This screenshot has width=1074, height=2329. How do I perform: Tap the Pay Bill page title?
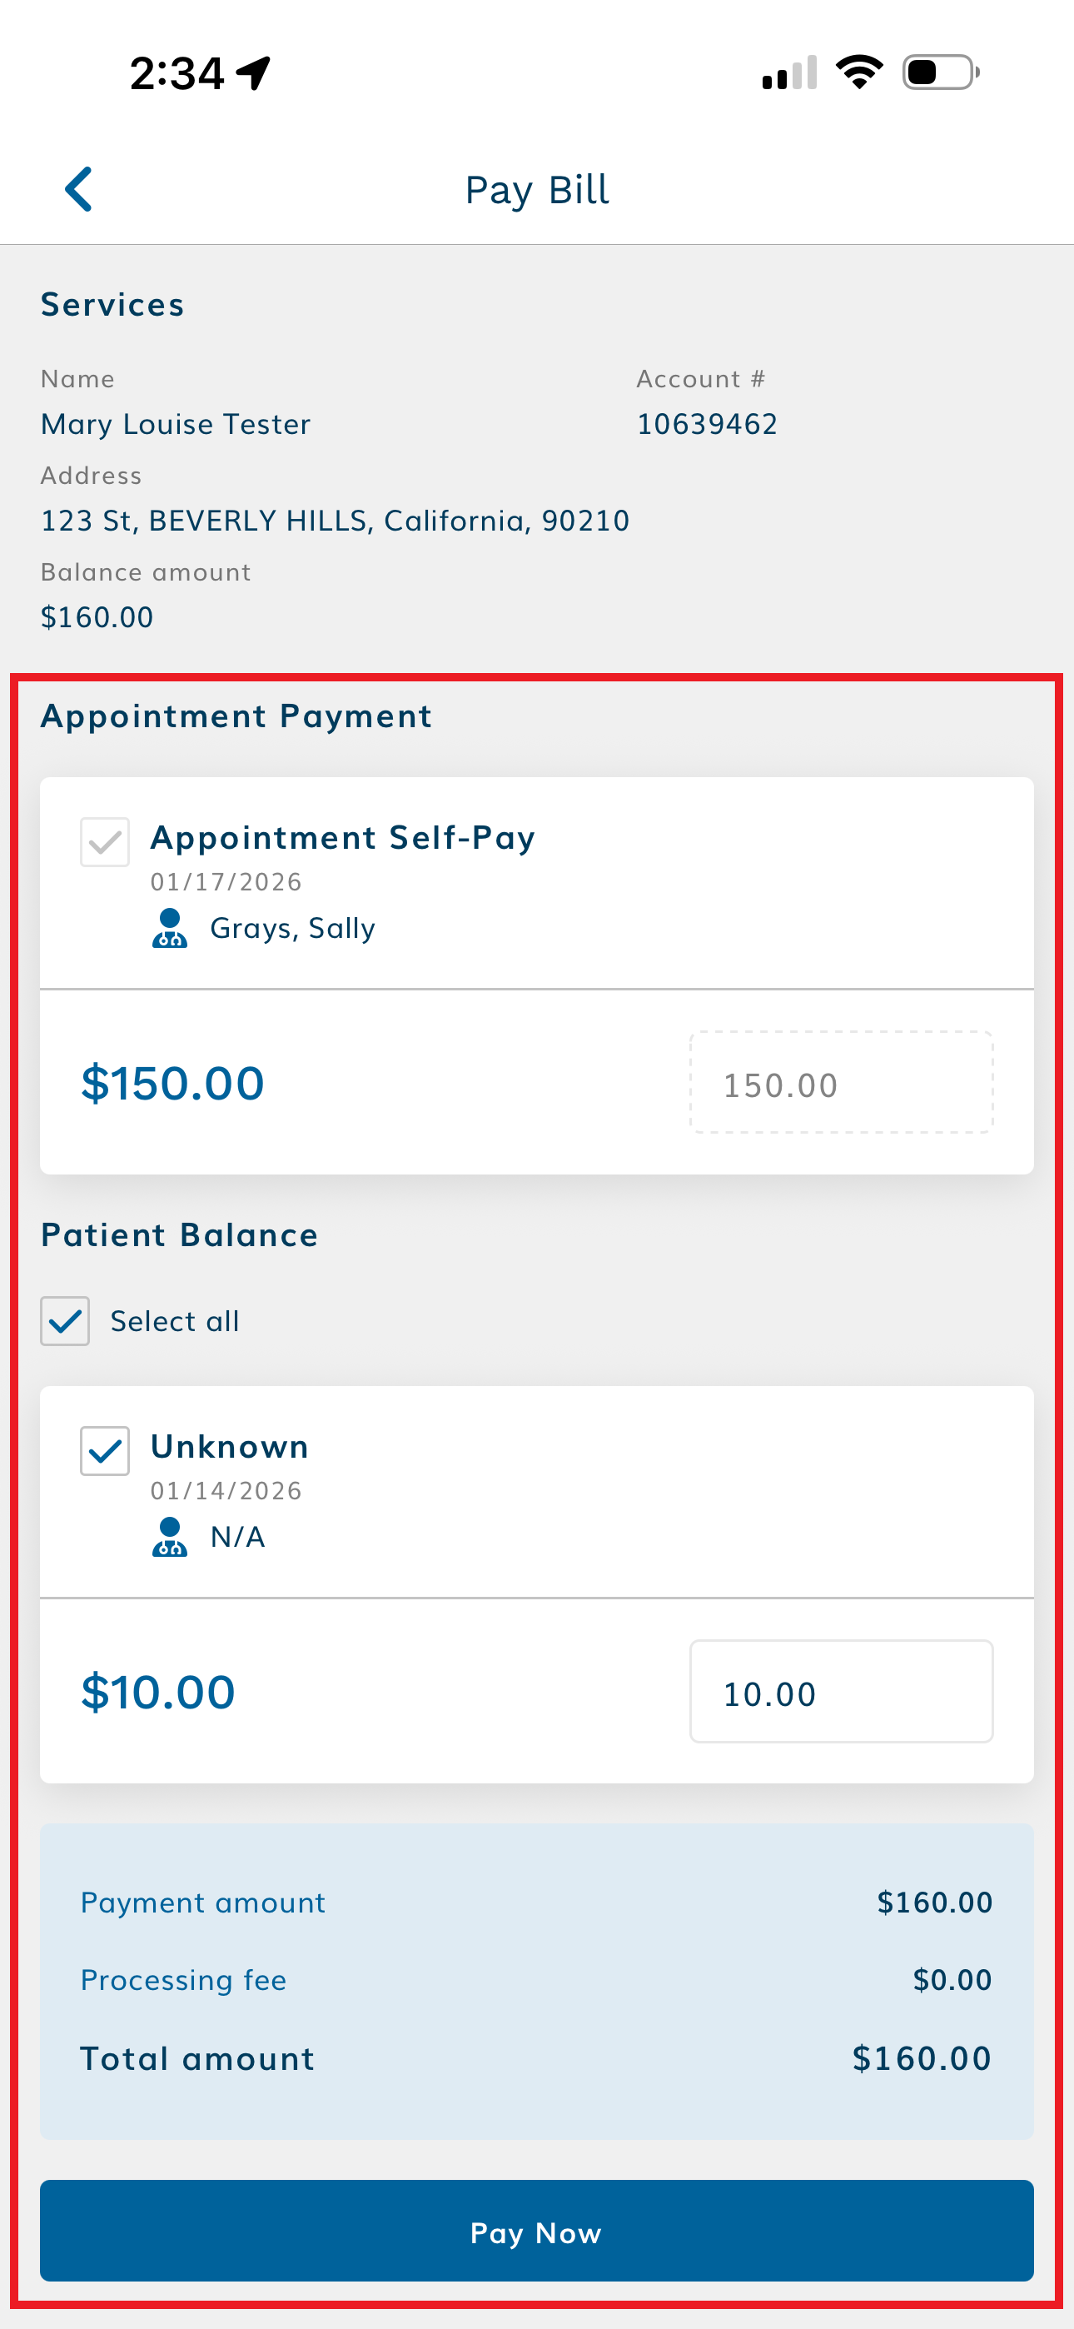(537, 190)
